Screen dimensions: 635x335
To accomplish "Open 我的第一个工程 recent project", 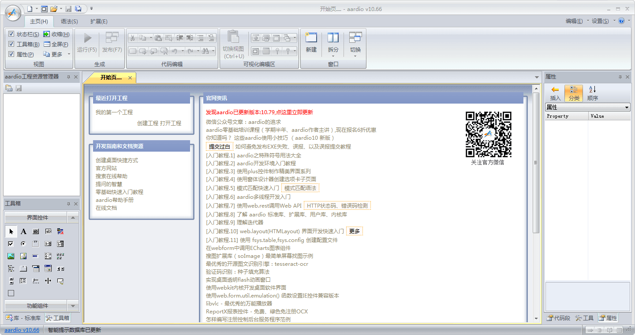I will coord(114,112).
